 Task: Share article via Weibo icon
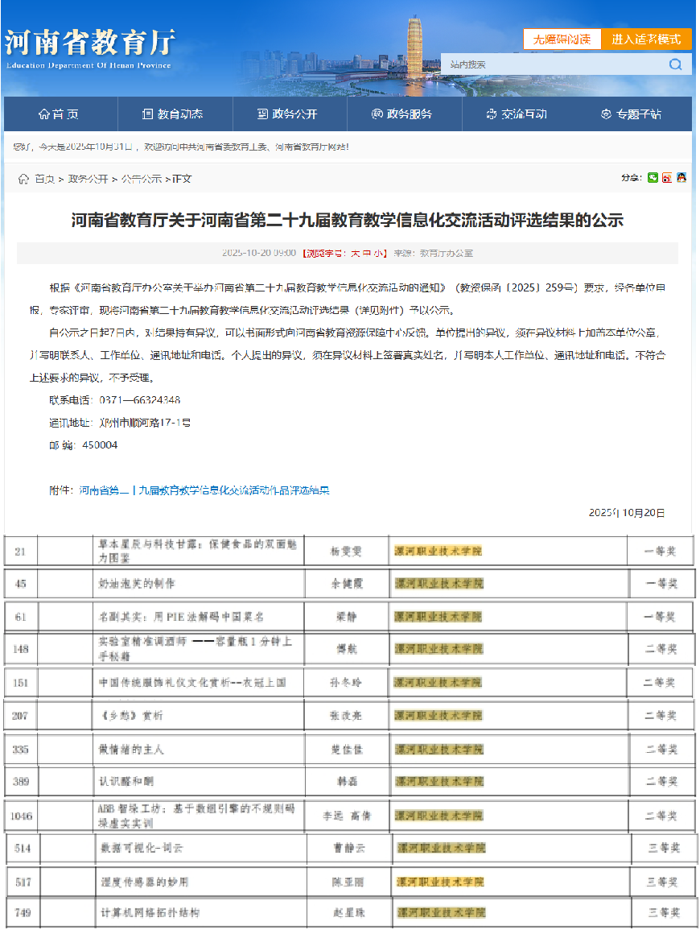(x=667, y=178)
